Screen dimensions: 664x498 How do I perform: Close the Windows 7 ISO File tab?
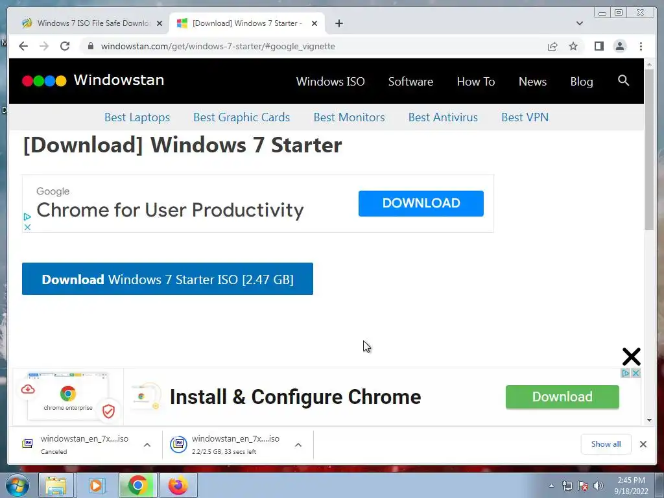pyautogui.click(x=160, y=23)
